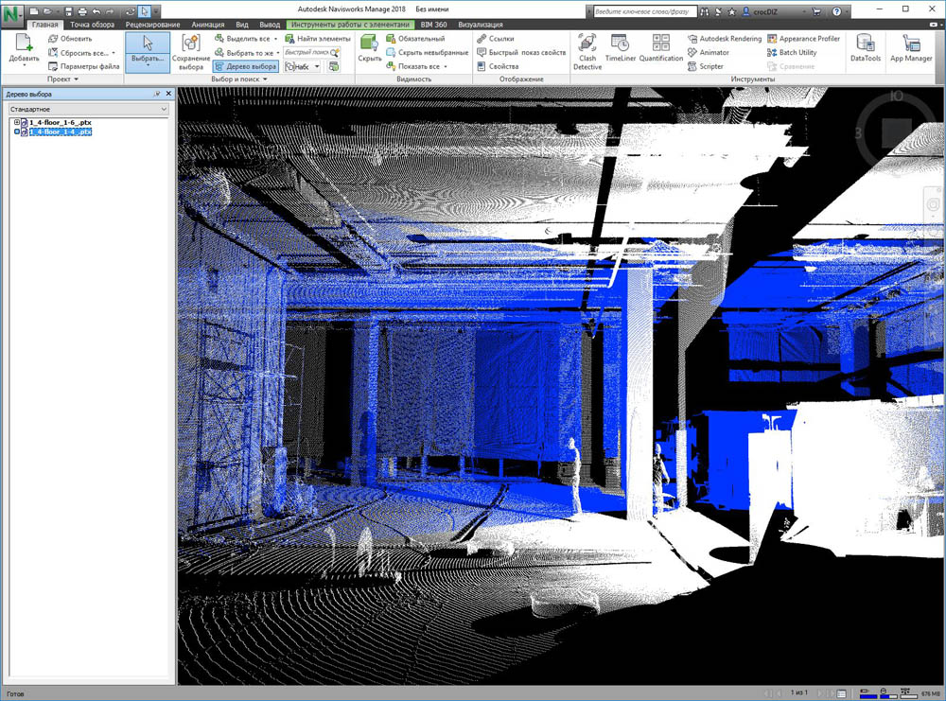
Task: Click the Undo arrow icon
Action: pos(96,10)
